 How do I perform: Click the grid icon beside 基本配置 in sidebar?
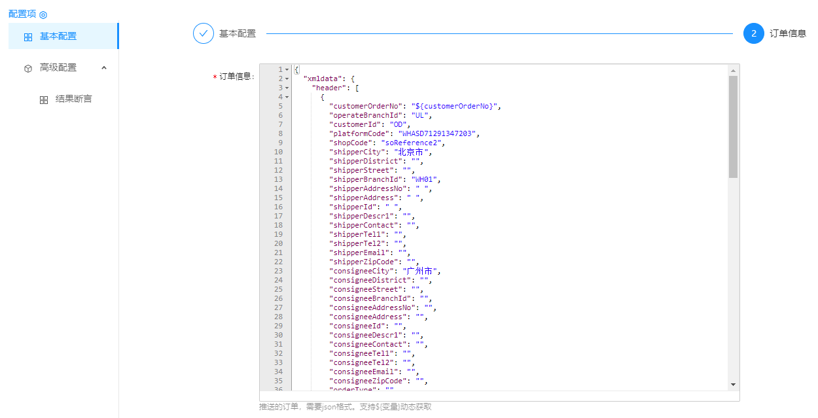point(28,37)
